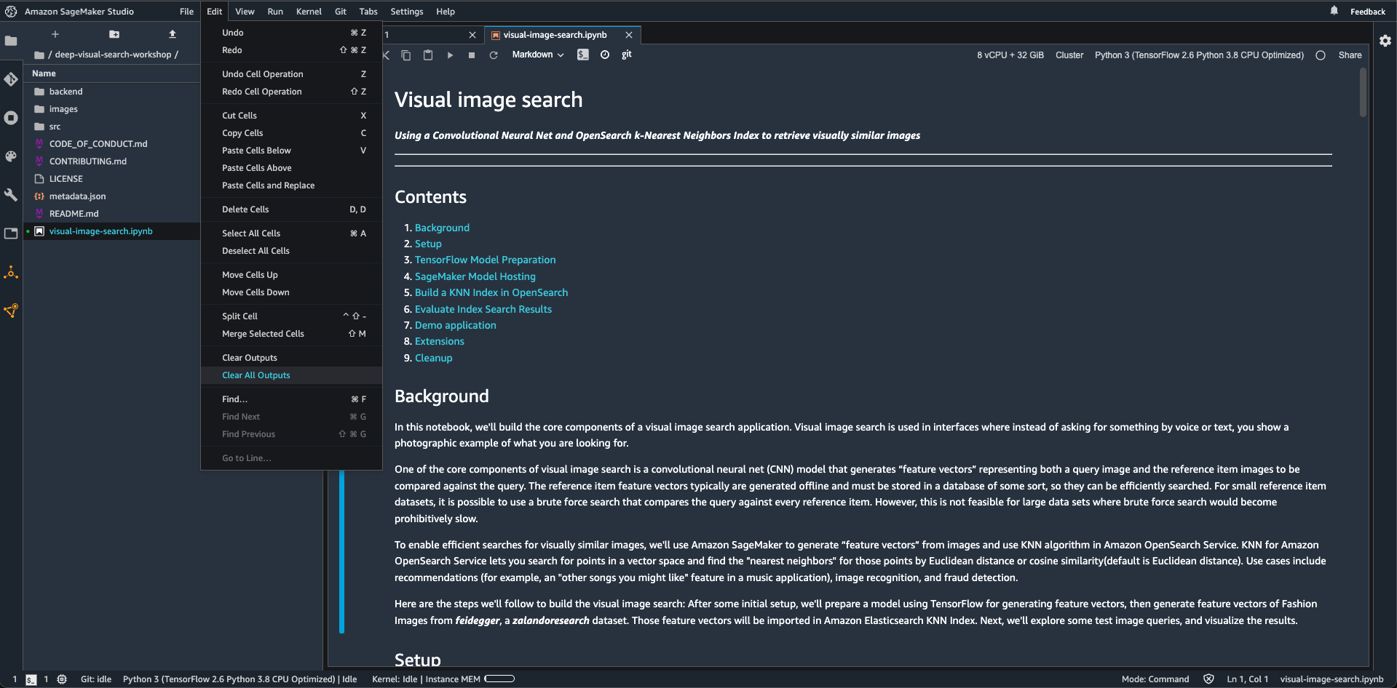Image resolution: width=1397 pixels, height=688 pixels.
Task: Click Instance MEM usage bar
Action: click(499, 679)
